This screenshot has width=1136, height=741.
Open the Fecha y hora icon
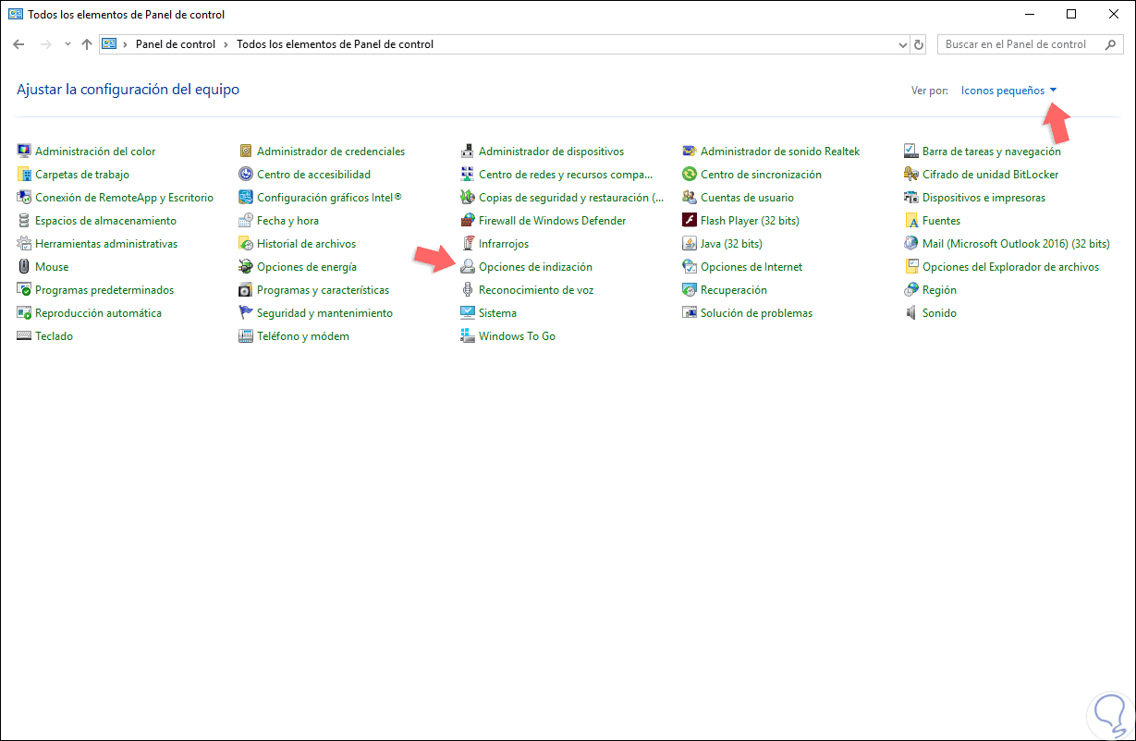click(246, 221)
